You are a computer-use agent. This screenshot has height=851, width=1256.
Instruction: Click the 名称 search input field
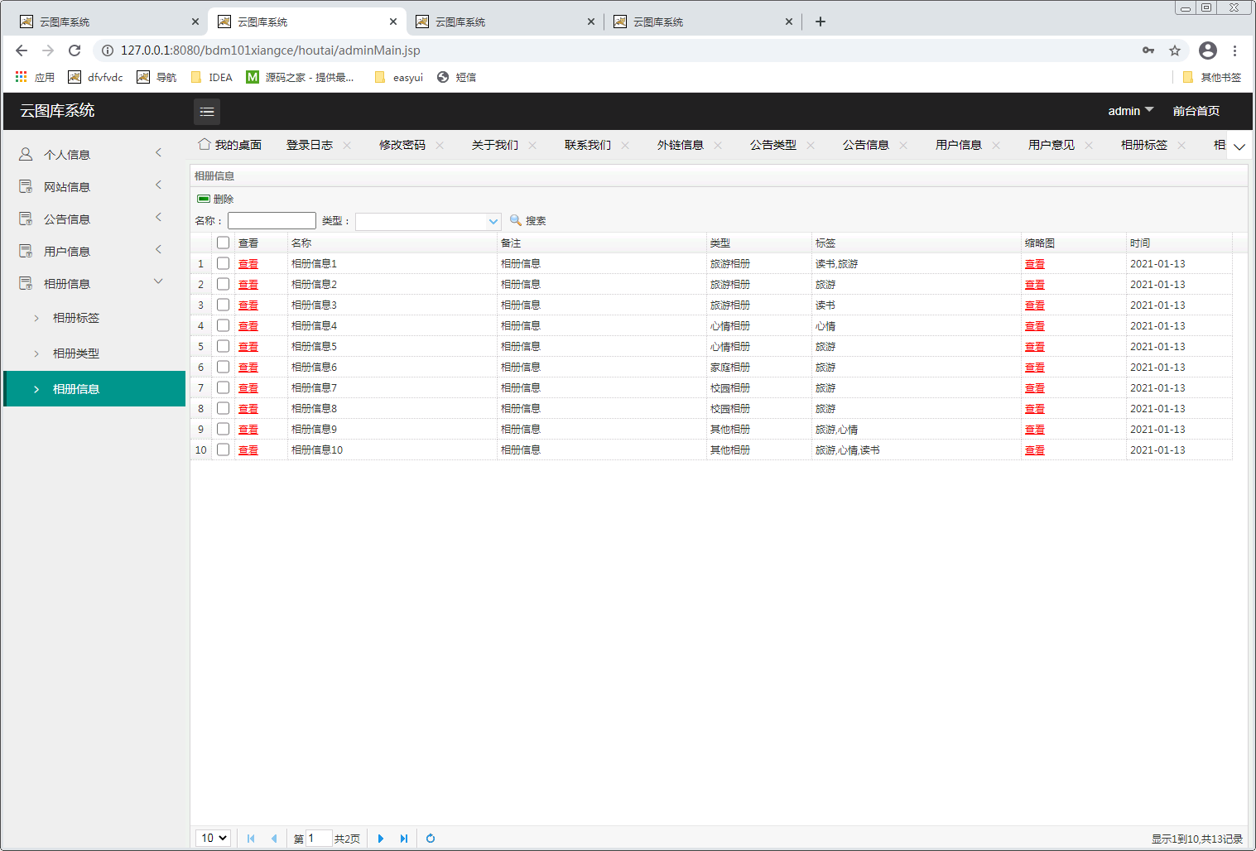tap(272, 220)
